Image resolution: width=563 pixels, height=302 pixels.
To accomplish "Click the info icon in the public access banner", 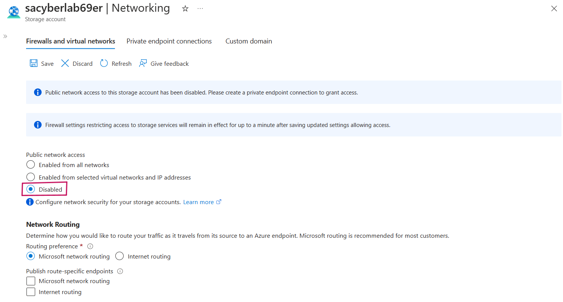I will [x=37, y=92].
